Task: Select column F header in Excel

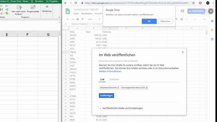Action: [x=27, y=35]
